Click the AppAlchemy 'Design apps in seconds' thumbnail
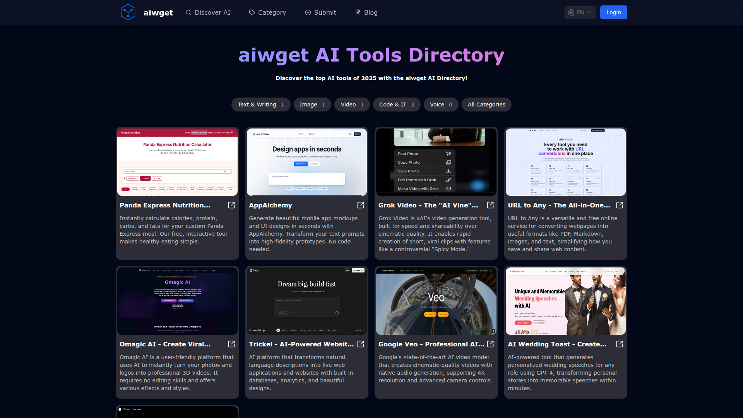 [x=307, y=162]
